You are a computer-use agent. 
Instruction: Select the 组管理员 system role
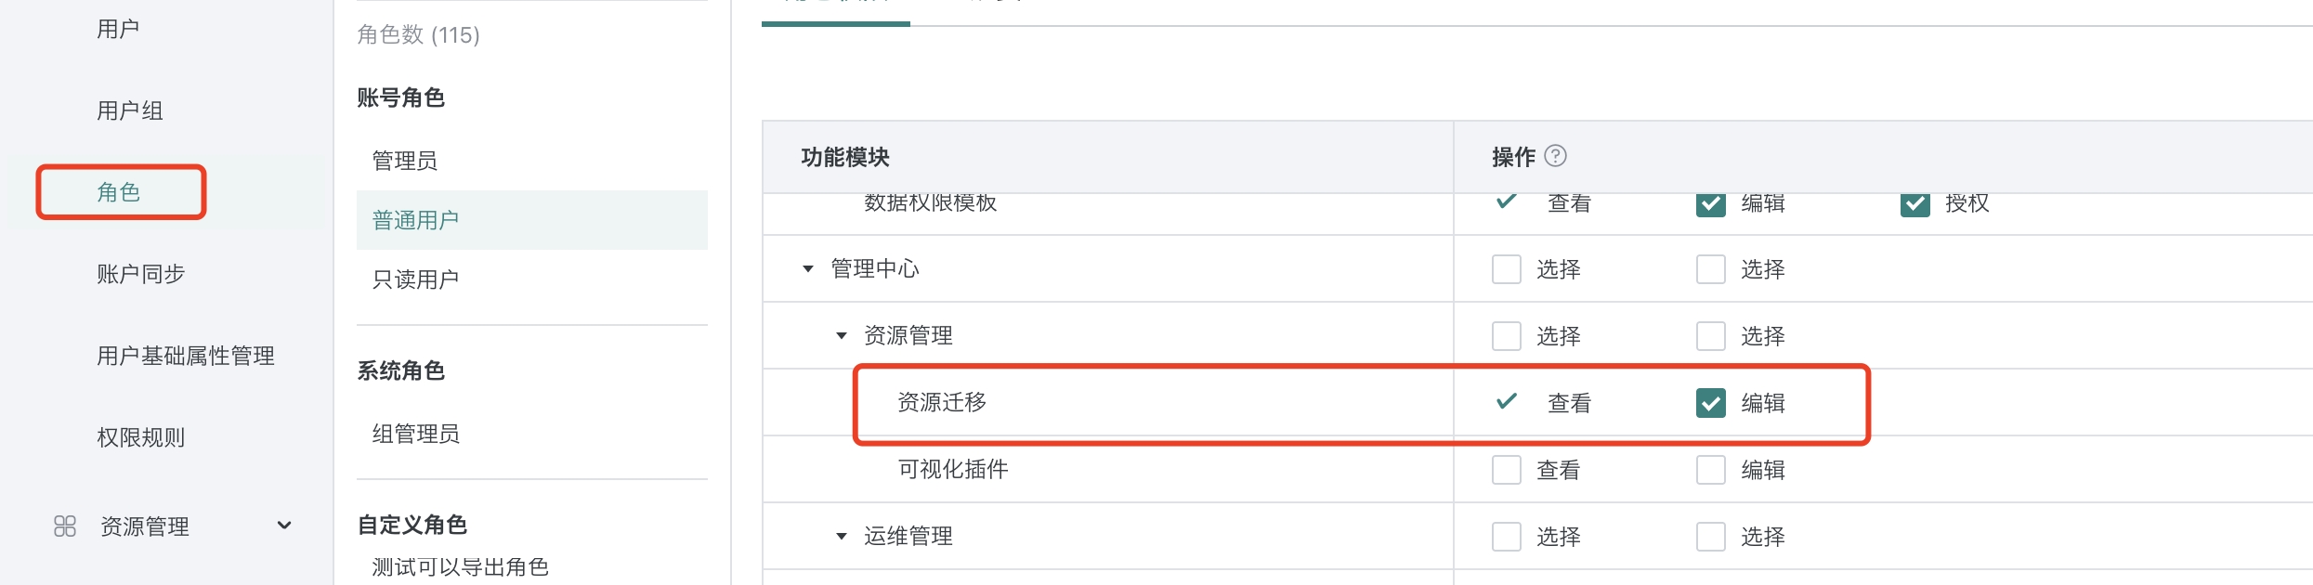414,433
